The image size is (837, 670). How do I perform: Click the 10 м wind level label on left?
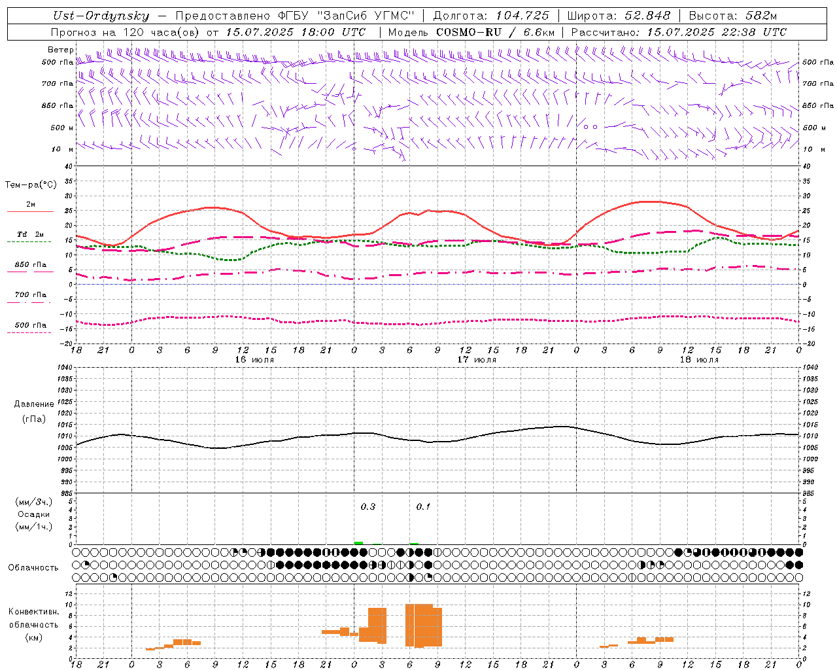click(x=62, y=149)
